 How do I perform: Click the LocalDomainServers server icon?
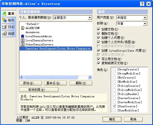pos(23,40)
